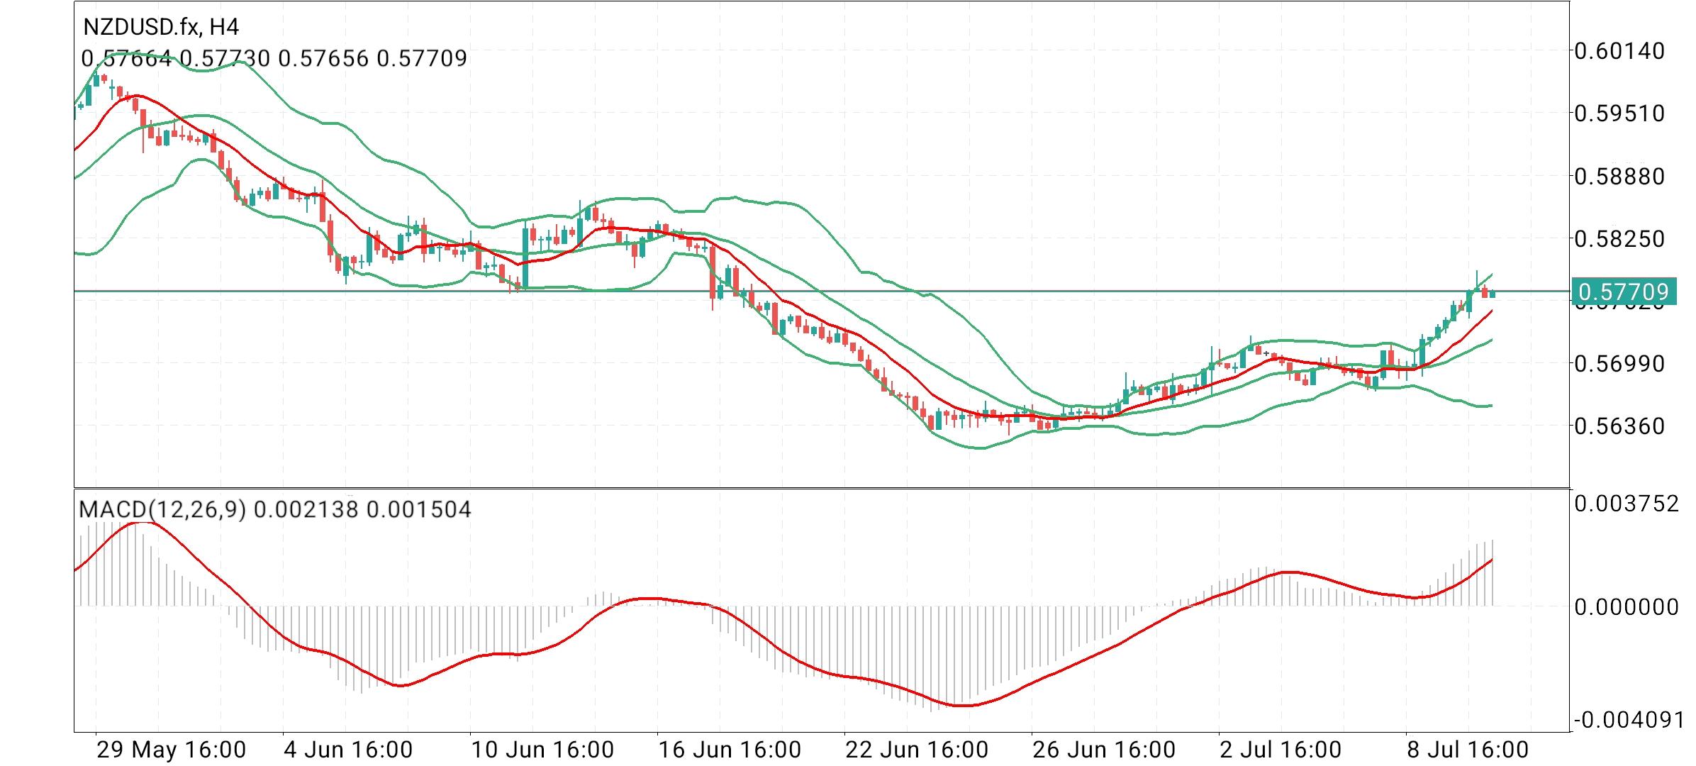Click the 0.000000 MACD zero label
The image size is (1696, 766).
(1627, 607)
